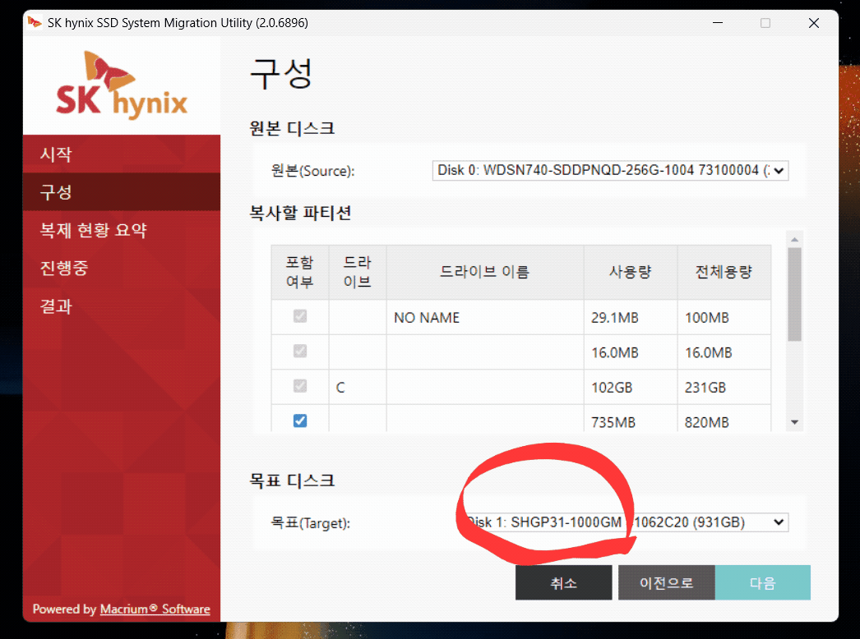Click the 드라이브 이름 column header

(485, 272)
